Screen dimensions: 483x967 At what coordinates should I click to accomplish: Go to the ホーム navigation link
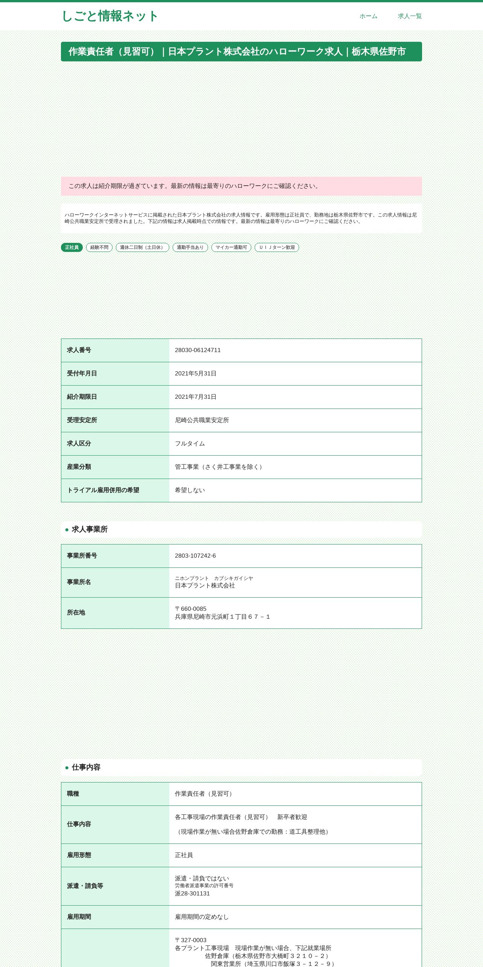(x=368, y=16)
